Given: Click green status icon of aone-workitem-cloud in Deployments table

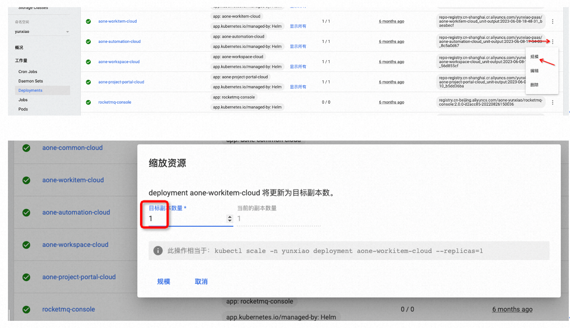Looking at the screenshot, I should (88, 21).
